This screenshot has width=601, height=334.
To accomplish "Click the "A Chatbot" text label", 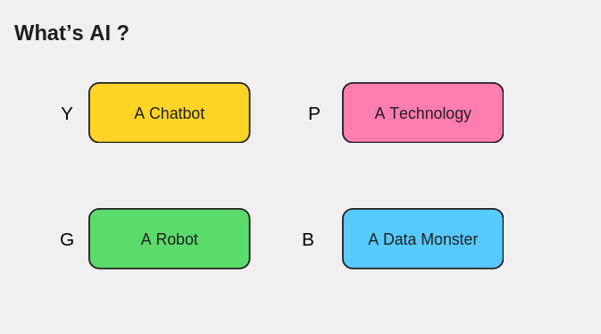I will coord(170,113).
